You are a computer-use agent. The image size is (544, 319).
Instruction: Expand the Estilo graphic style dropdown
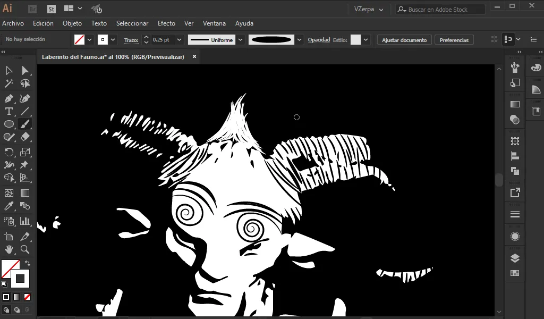coord(365,39)
